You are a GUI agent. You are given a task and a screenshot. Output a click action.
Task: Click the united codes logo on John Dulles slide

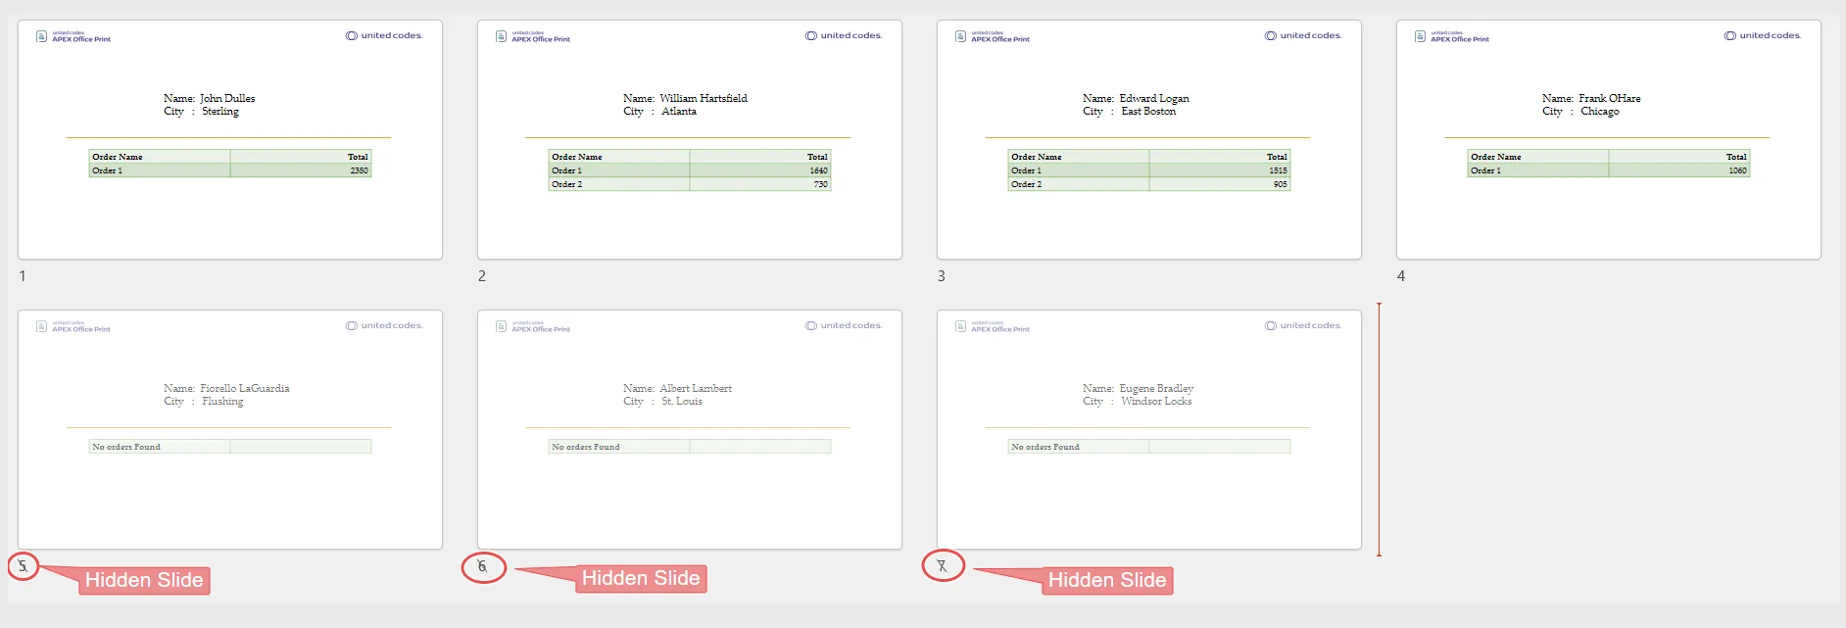click(384, 35)
